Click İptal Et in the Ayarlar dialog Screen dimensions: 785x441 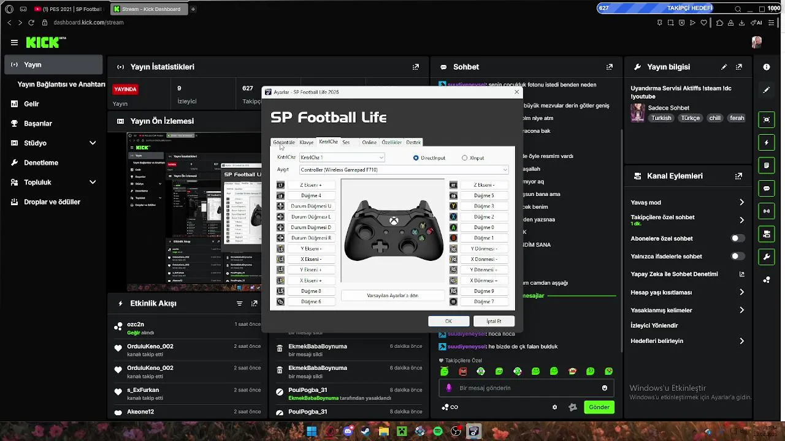(x=494, y=321)
